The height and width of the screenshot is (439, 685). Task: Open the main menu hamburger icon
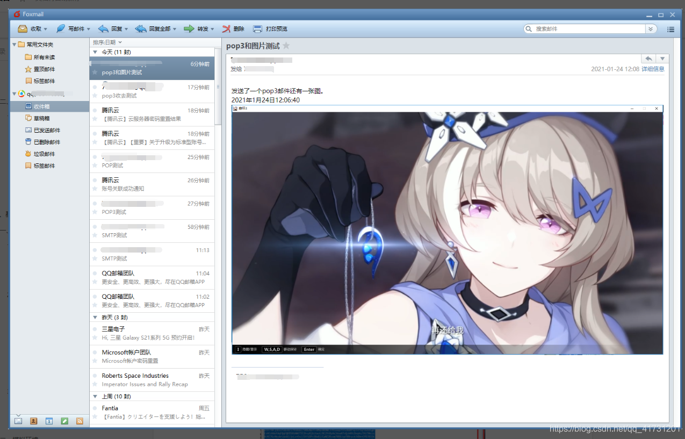coord(670,29)
